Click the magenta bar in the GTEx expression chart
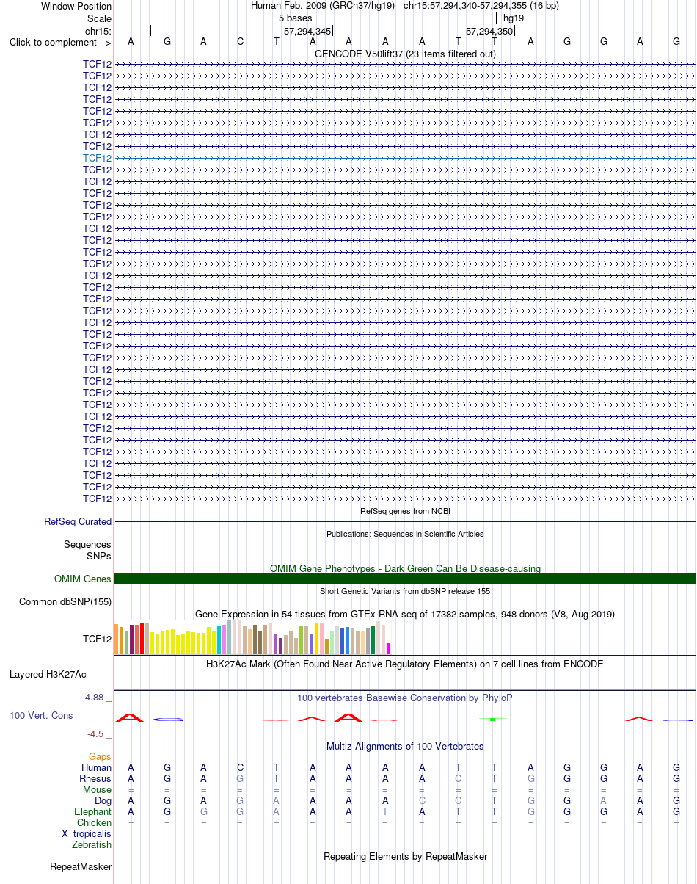 tap(389, 648)
